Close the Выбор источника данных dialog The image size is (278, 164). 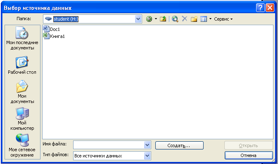270,8
